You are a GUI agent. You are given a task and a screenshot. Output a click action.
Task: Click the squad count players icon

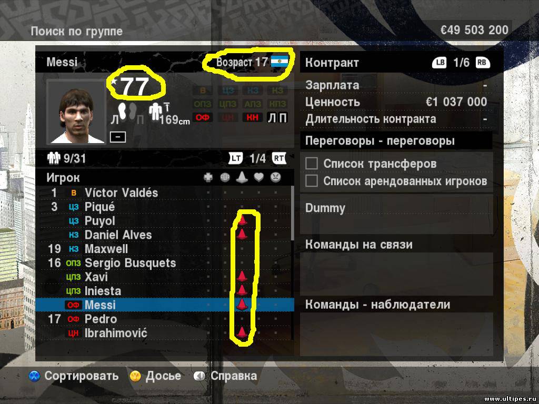[x=54, y=158]
